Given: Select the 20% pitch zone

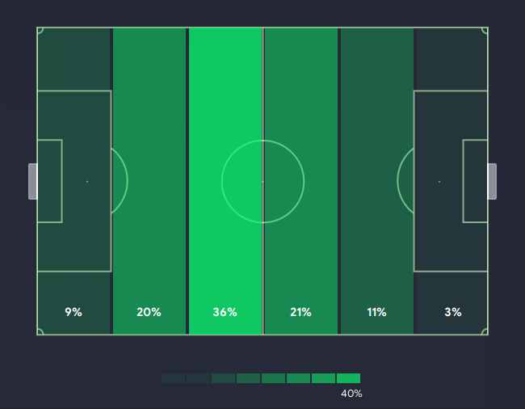Looking at the screenshot, I should pos(149,181).
